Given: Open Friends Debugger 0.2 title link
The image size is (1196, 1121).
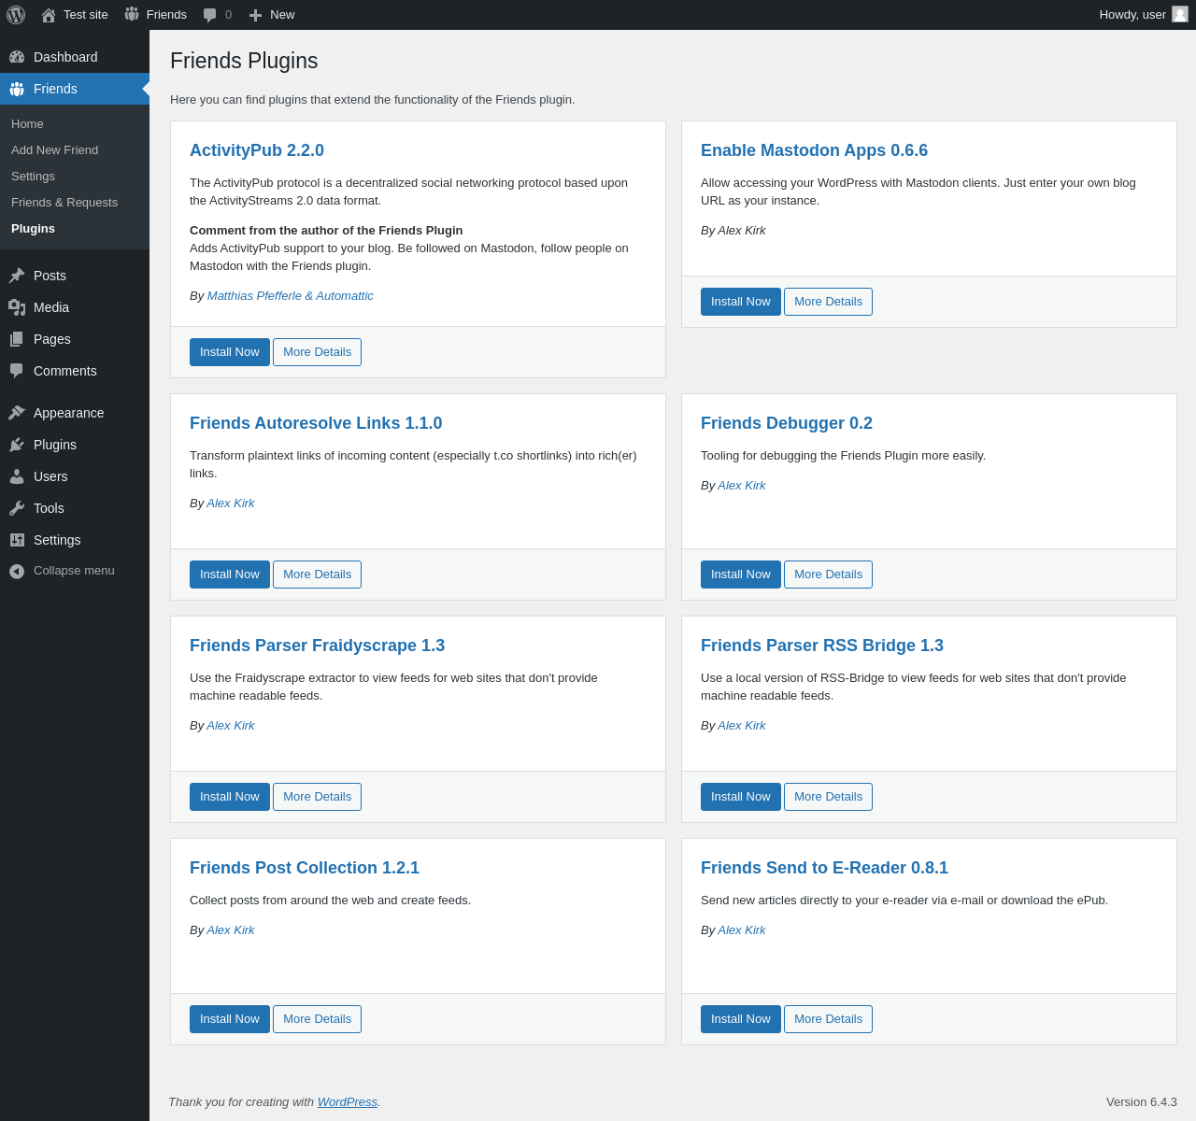Looking at the screenshot, I should (x=787, y=423).
